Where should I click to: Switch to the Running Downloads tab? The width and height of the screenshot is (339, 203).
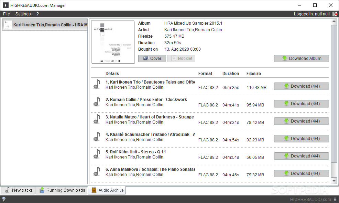click(x=62, y=190)
